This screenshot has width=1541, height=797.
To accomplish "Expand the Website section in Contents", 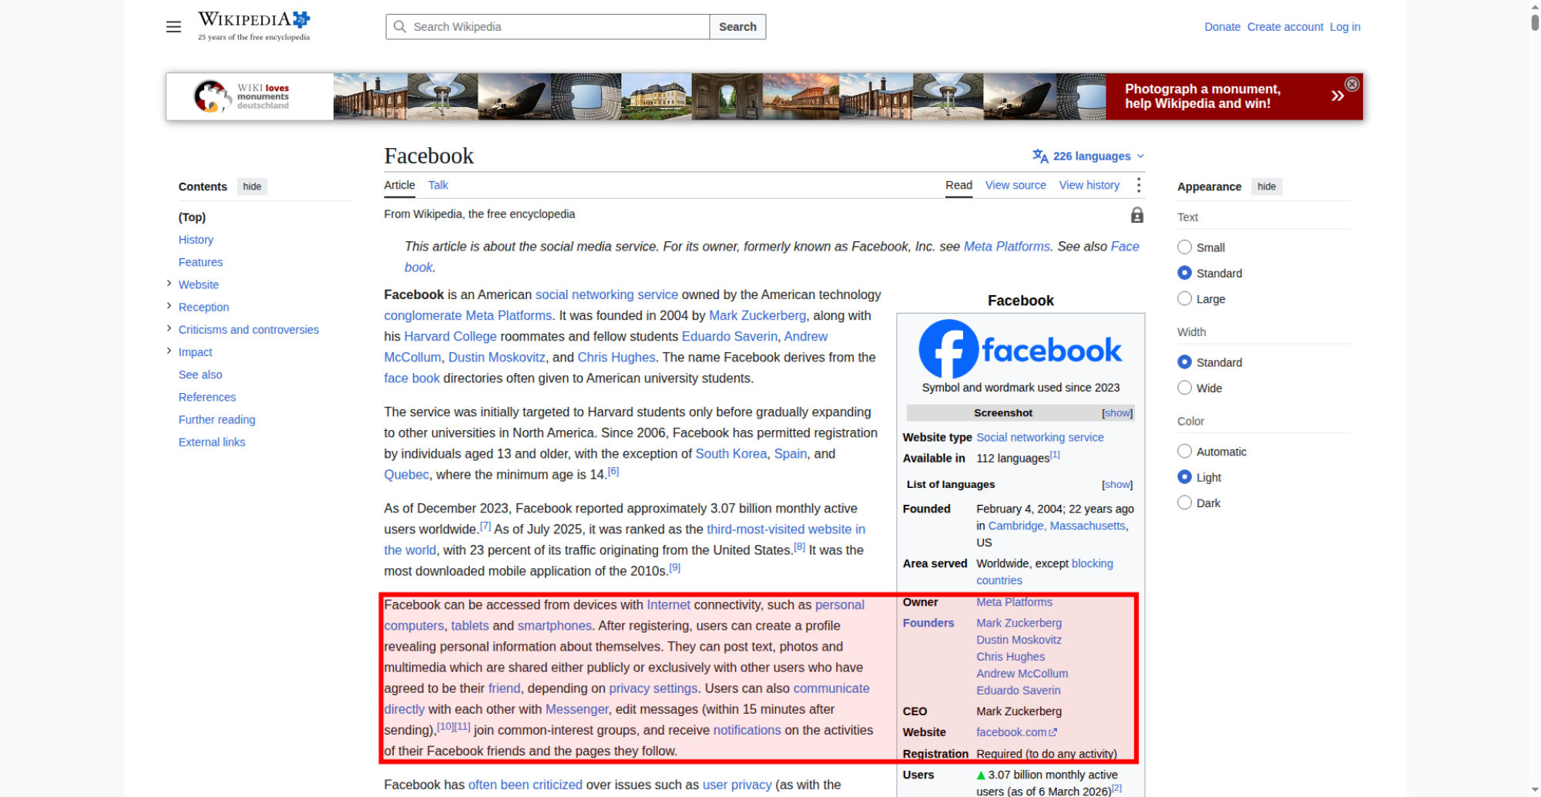I will tap(169, 284).
